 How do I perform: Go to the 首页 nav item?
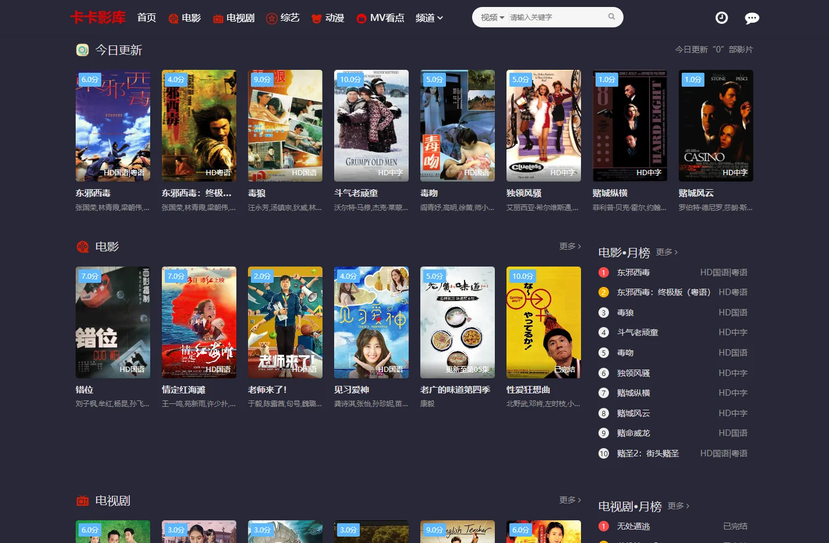(147, 18)
